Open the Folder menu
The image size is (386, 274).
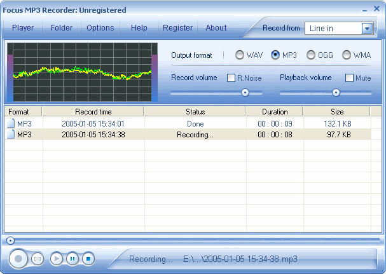(x=62, y=28)
